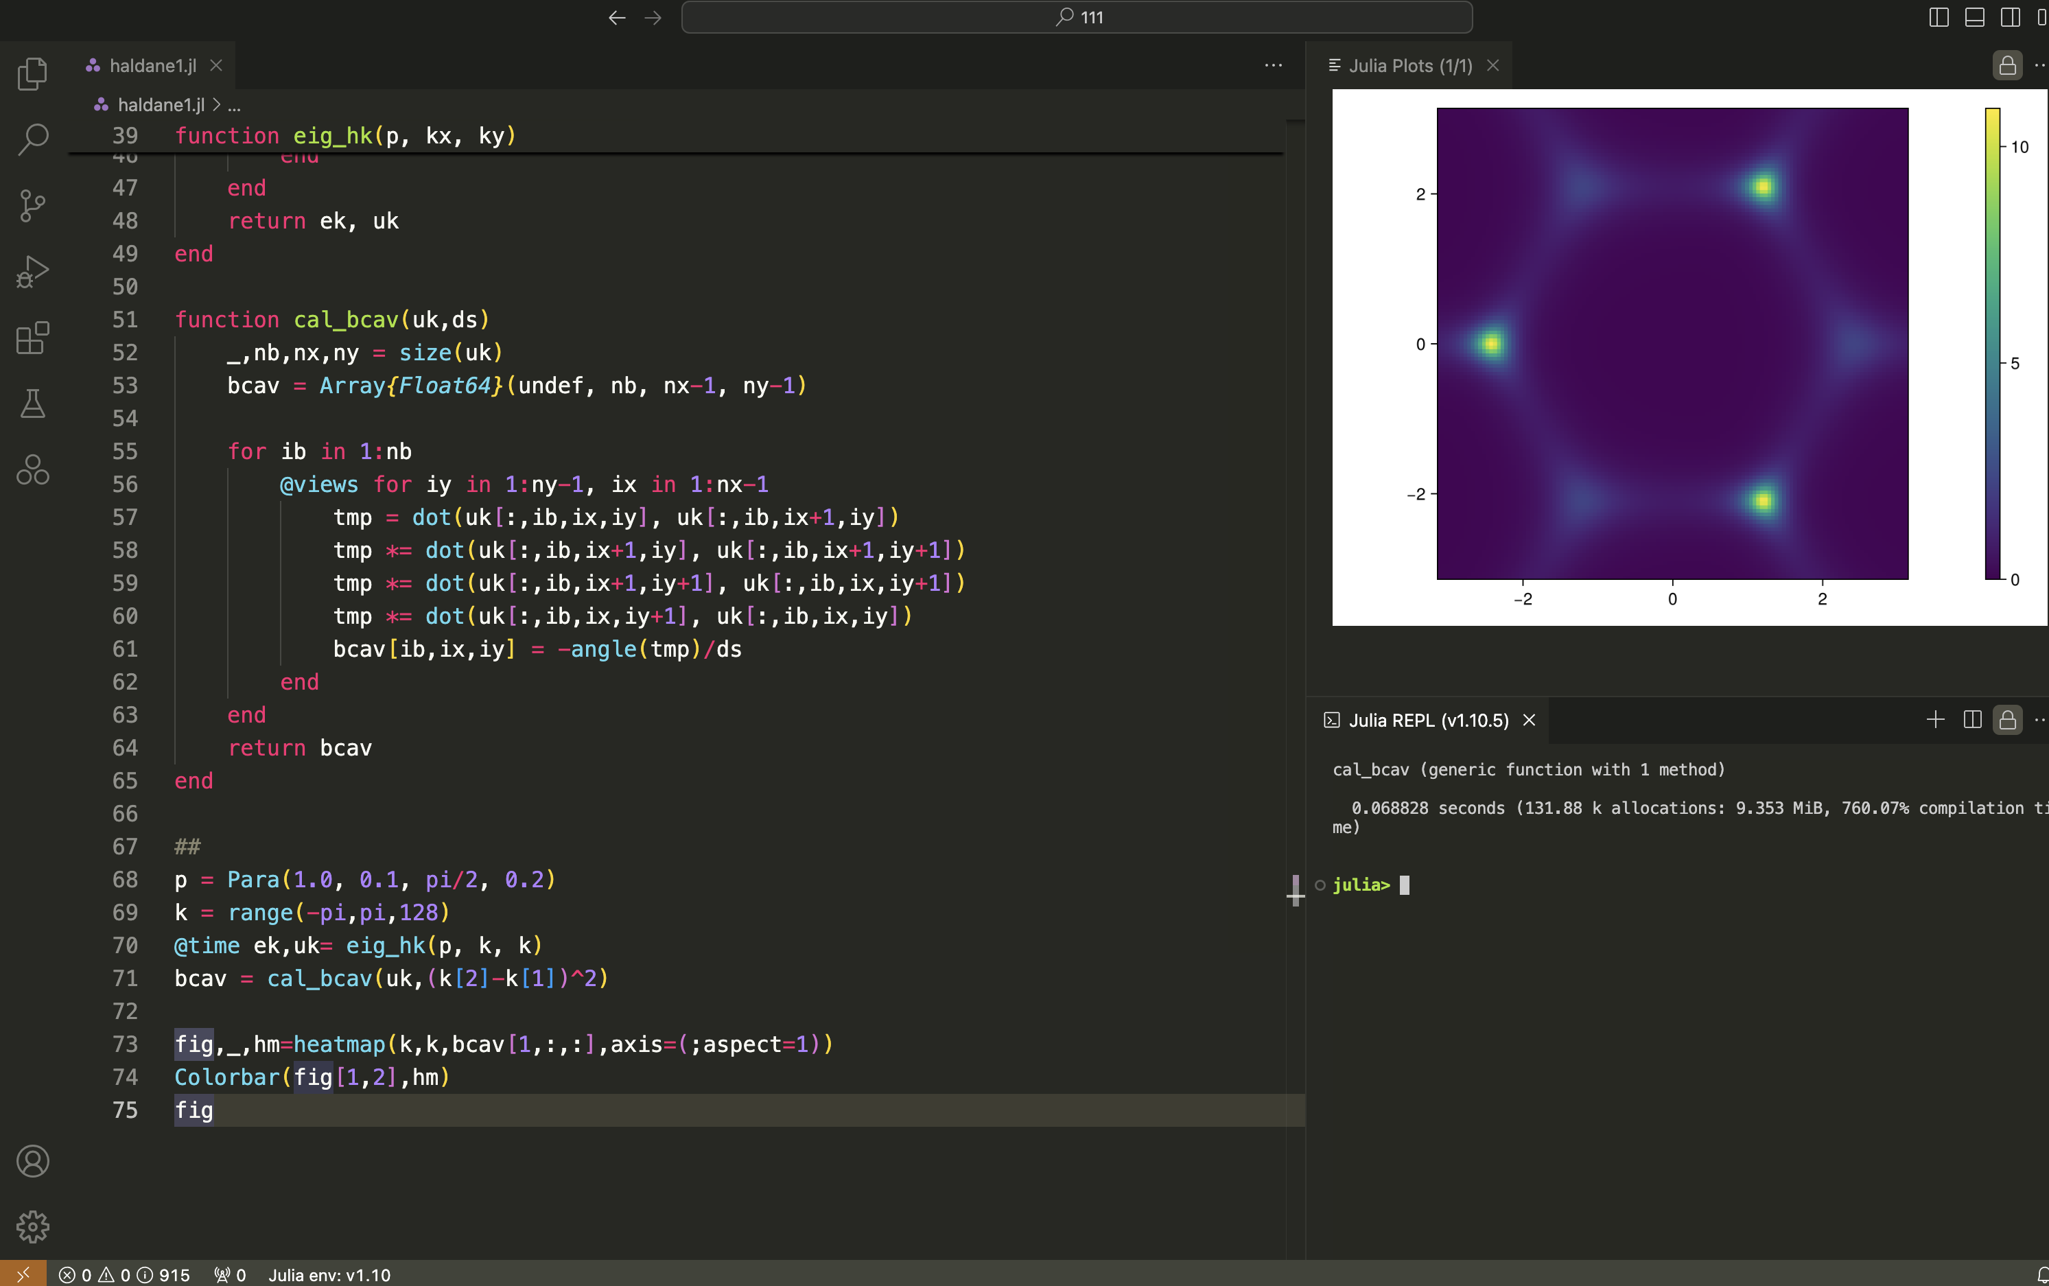Click the Julia env: v1.10 status item
This screenshot has width=2049, height=1286.
[329, 1274]
